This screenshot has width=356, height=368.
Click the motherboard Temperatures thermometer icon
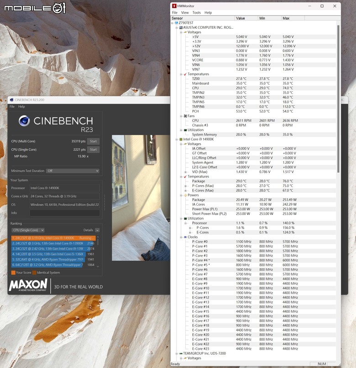(x=185, y=74)
